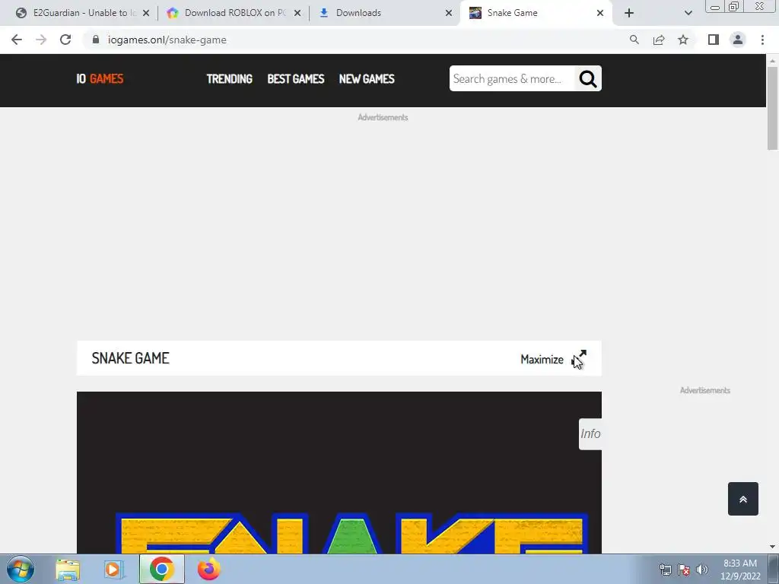This screenshot has height=584, width=779.
Task: Click the forward navigation arrow
Action: [x=41, y=40]
